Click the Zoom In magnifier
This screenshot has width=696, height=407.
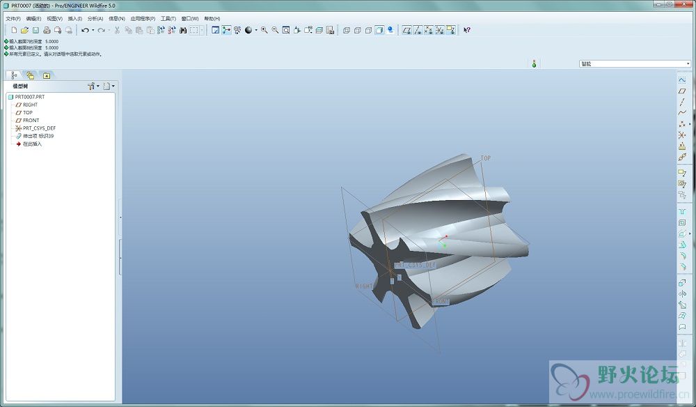[x=264, y=30]
